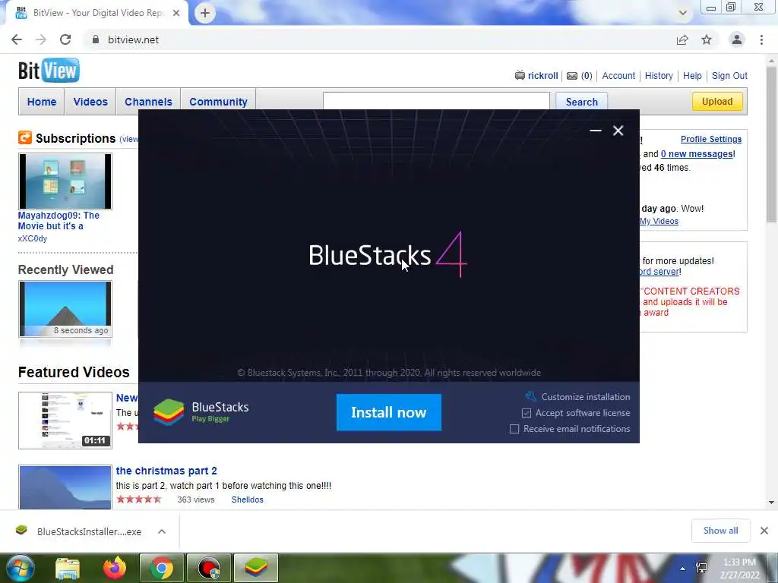This screenshot has height=583, width=778.
Task: Click the network tray icon
Action: pyautogui.click(x=701, y=568)
